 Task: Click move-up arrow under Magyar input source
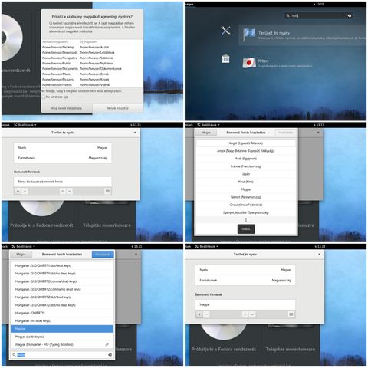tap(245, 314)
